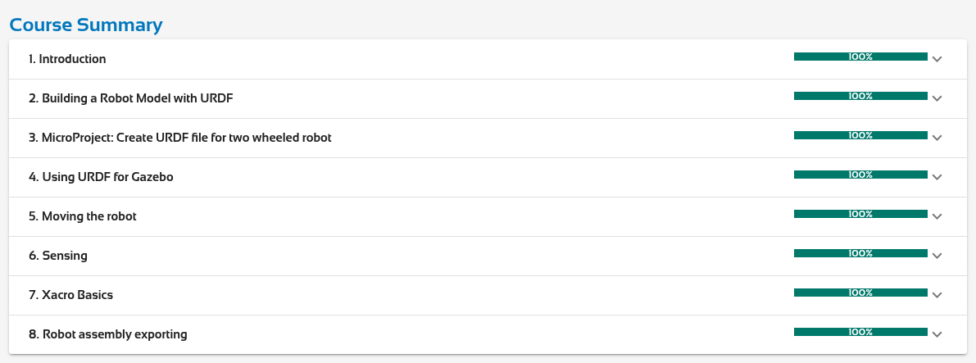Screen dimensions: 976x363
Task: Open the '6. Sensing' unit title
Action: point(58,256)
